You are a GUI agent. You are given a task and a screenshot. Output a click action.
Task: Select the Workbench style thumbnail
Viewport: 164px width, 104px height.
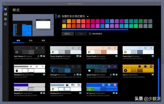point(66,87)
